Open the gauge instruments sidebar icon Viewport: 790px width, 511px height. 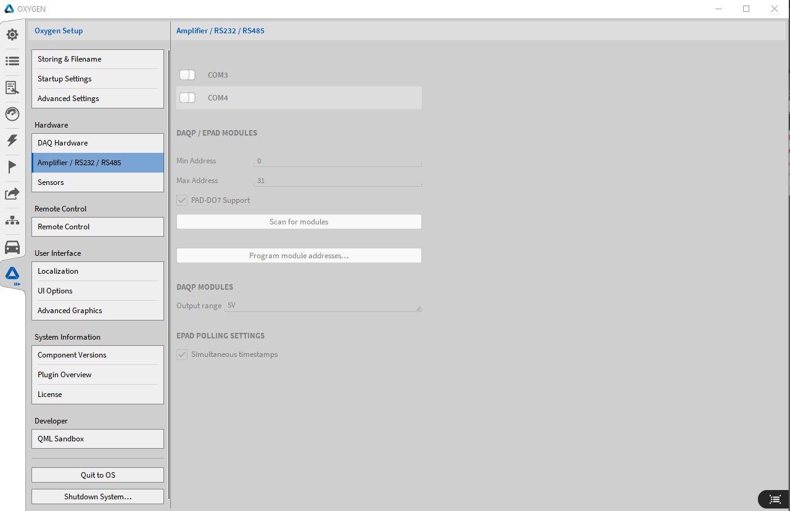coord(12,114)
